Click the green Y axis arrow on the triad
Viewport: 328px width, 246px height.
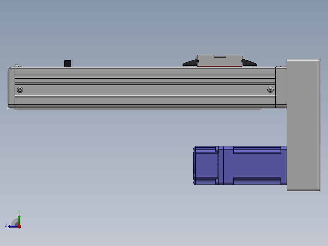tap(19, 219)
